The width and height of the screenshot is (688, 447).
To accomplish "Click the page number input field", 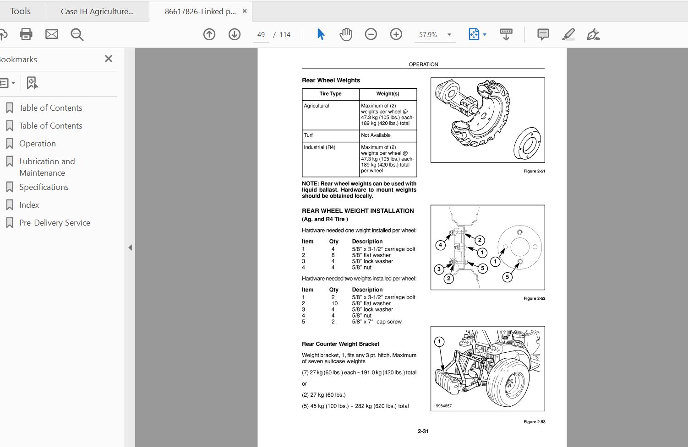I will click(261, 34).
